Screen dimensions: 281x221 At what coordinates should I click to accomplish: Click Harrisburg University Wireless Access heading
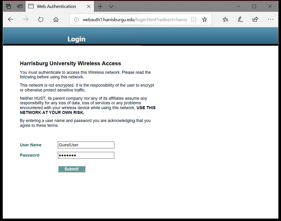point(70,63)
